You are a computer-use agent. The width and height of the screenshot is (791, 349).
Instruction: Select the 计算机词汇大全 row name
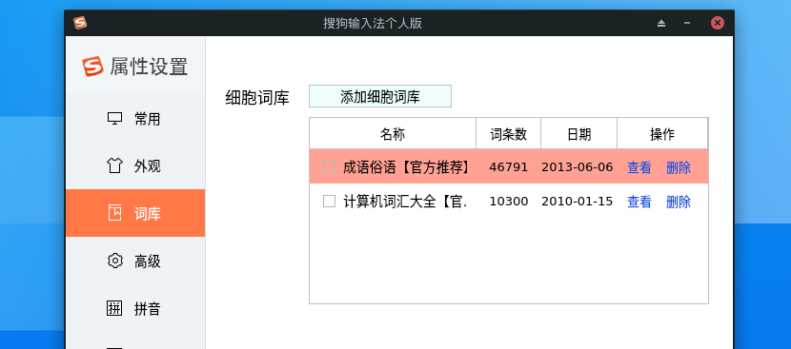coord(405,202)
